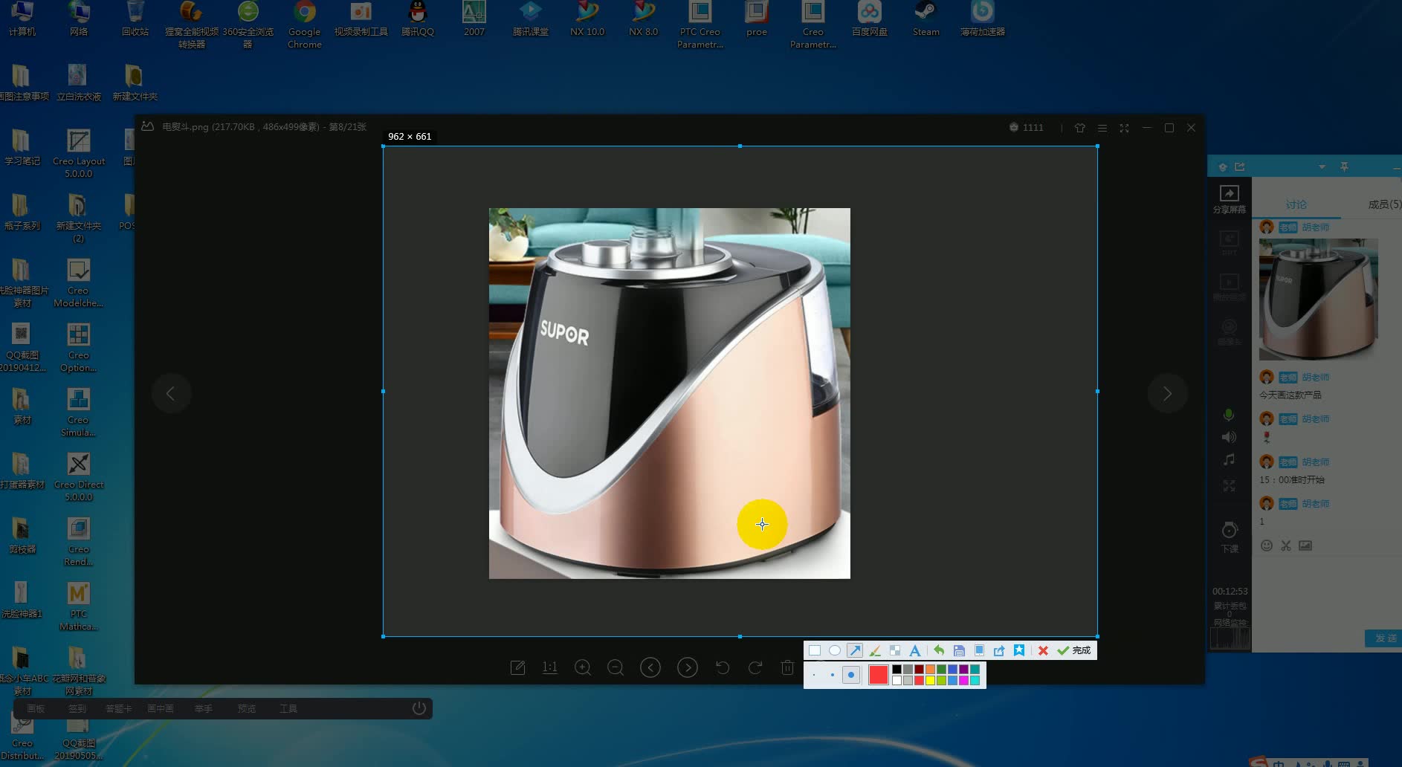Open 签到 sign-in in class toolbar
The width and height of the screenshot is (1402, 767).
(x=77, y=709)
